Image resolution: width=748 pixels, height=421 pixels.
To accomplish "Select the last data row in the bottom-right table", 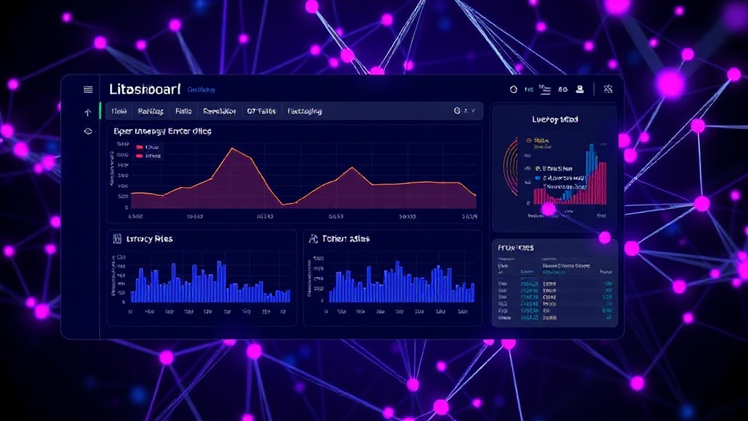I will 555,317.
